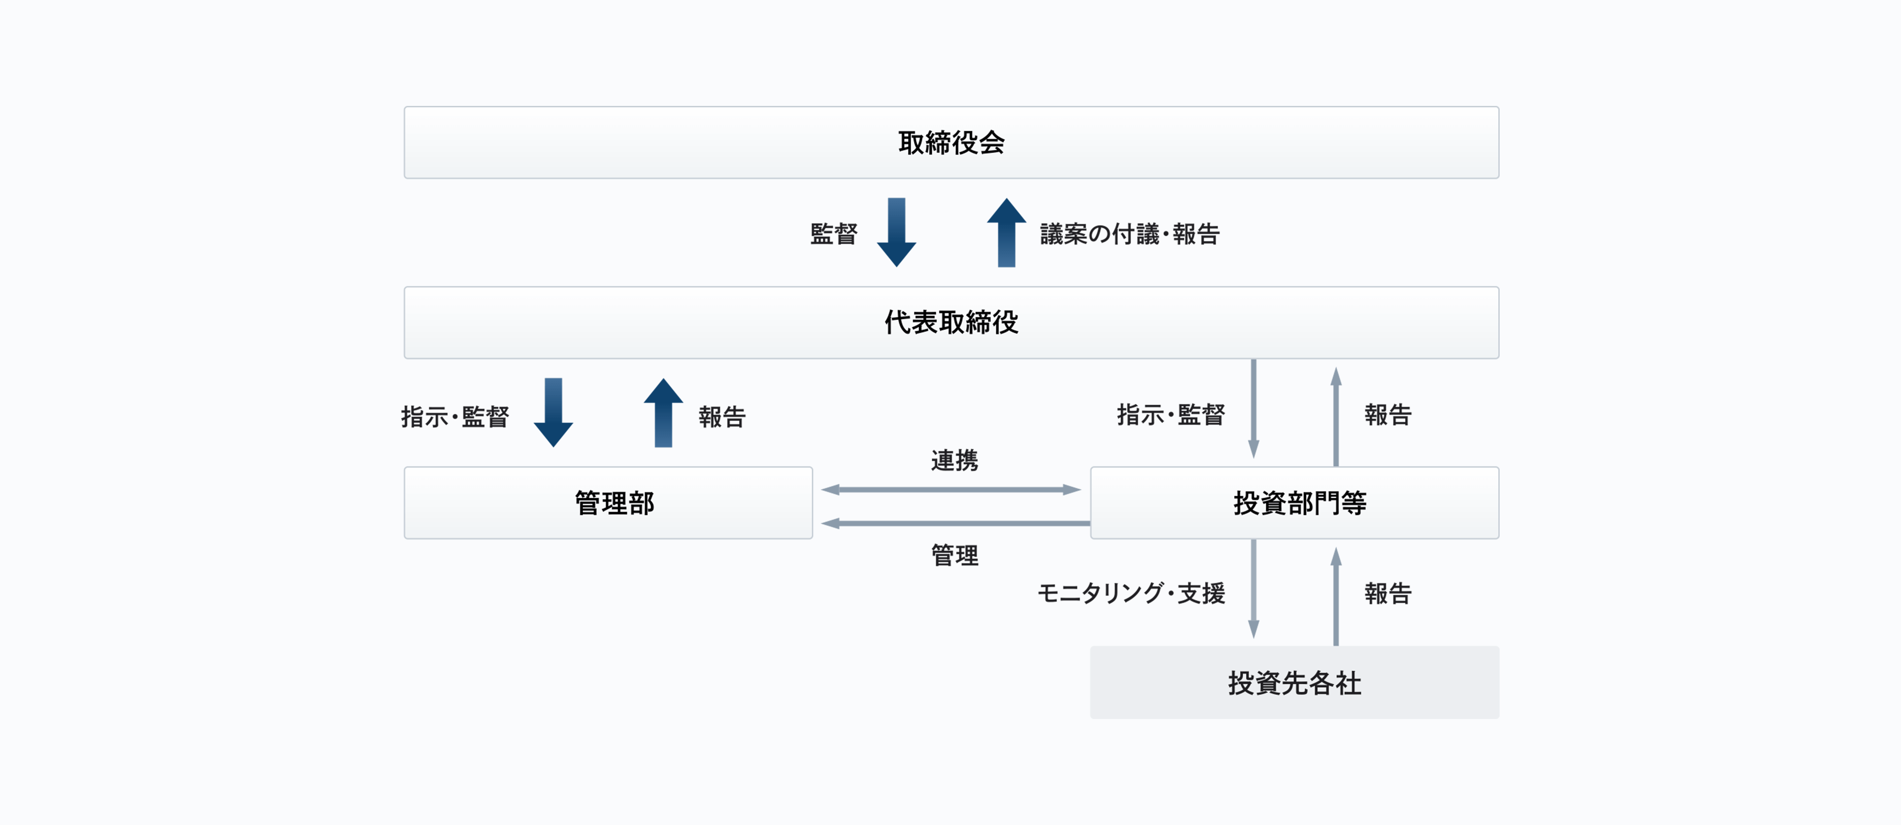
Task: Click the 連携 text label
Action: pyautogui.click(x=954, y=460)
